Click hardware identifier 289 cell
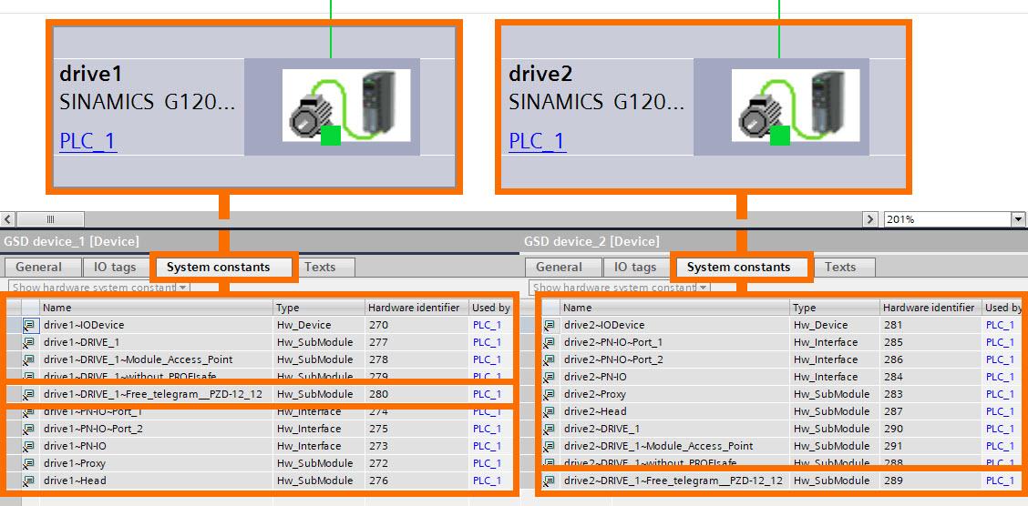1028x506 pixels. click(x=930, y=481)
